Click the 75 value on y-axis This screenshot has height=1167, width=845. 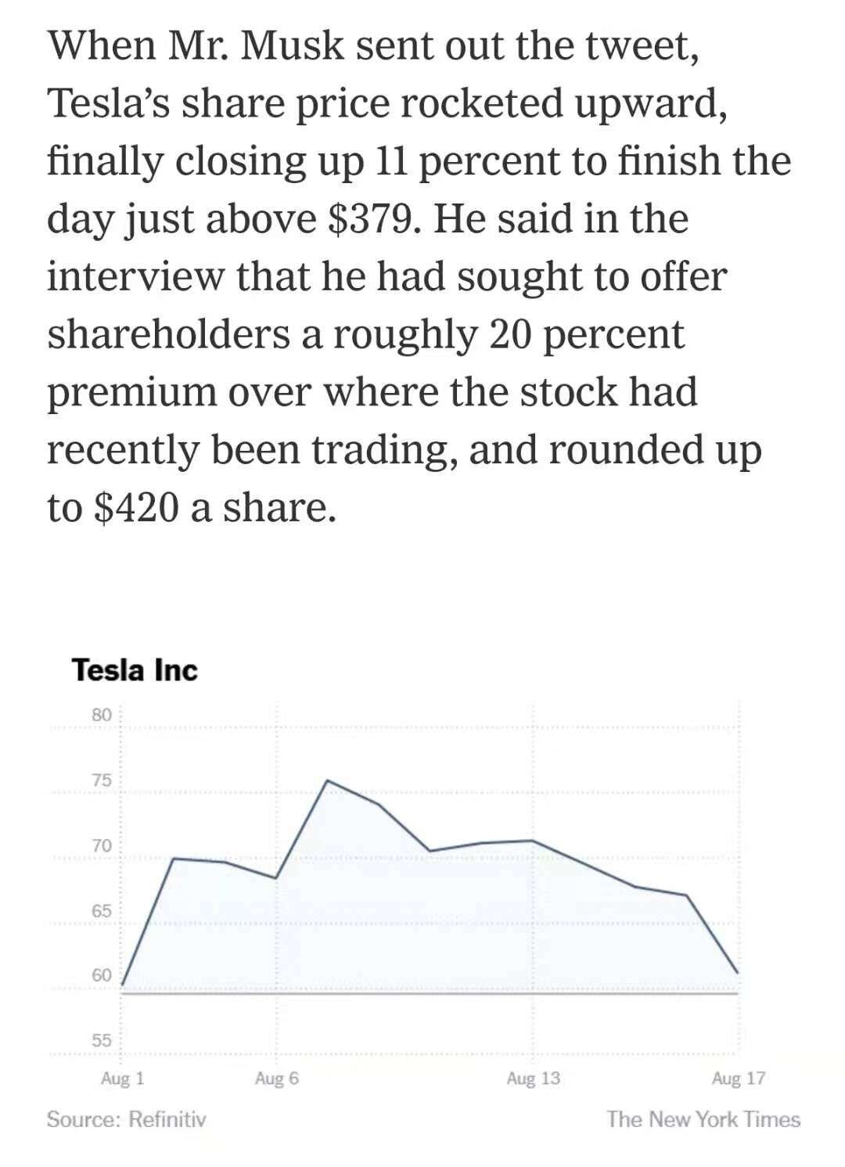point(102,780)
